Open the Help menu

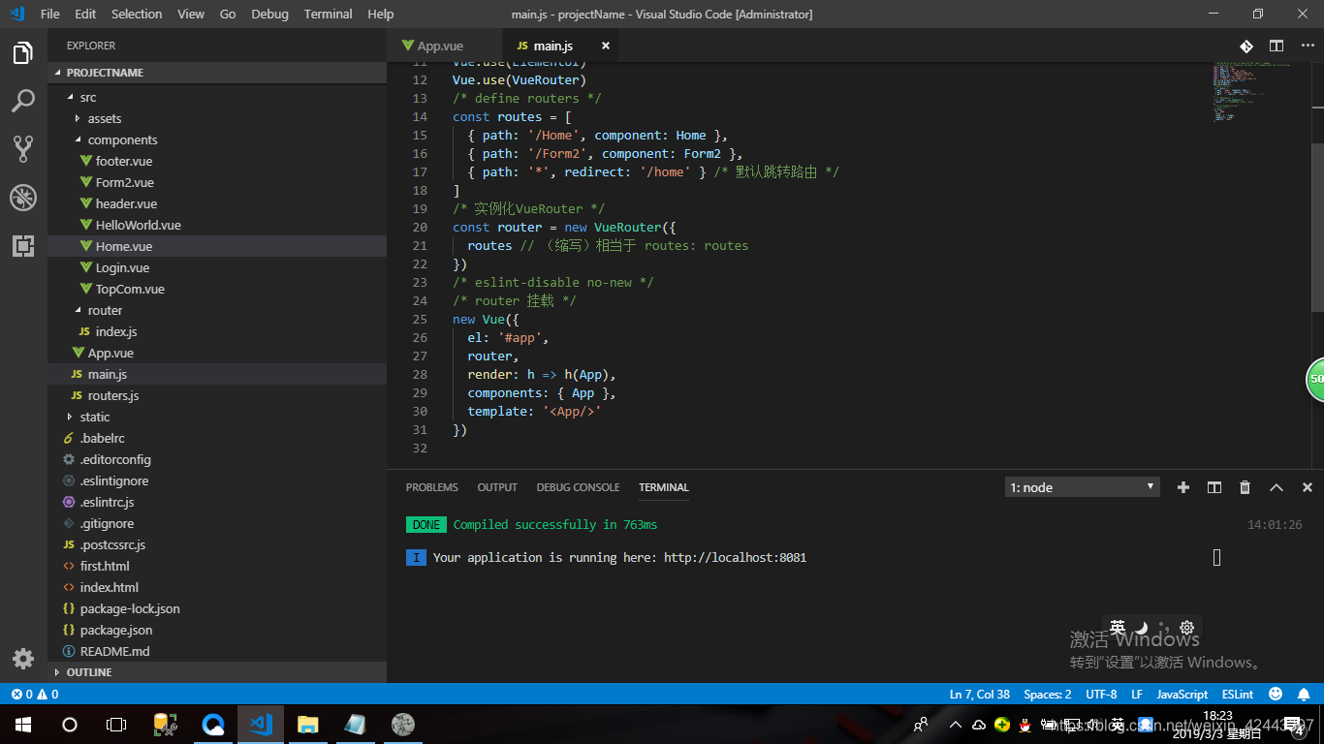(x=381, y=14)
